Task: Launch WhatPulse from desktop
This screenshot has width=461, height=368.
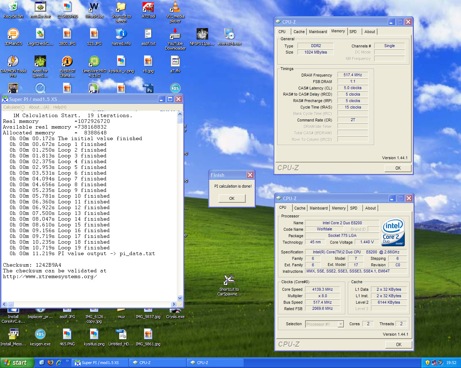Action: pos(94,9)
